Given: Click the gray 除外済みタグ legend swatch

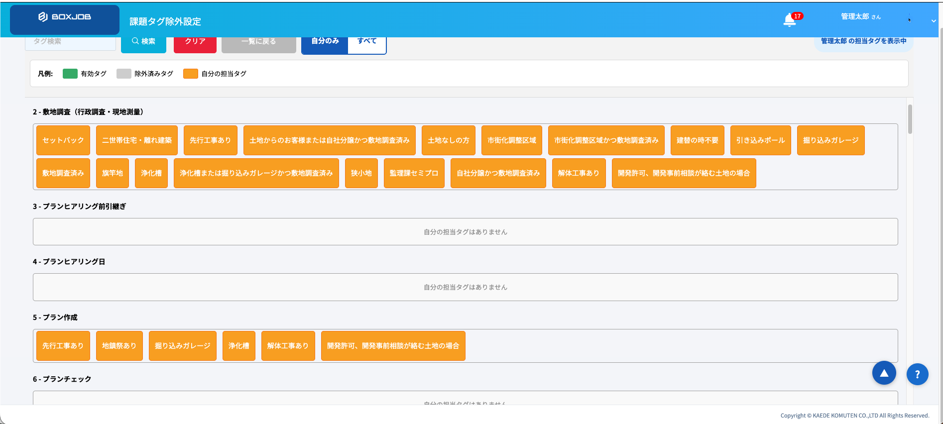Looking at the screenshot, I should (124, 74).
